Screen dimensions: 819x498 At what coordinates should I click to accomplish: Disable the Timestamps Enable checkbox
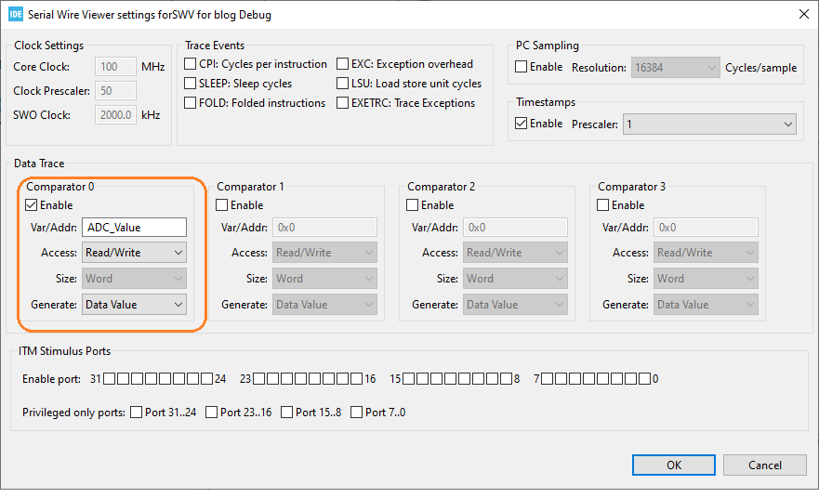pos(521,124)
